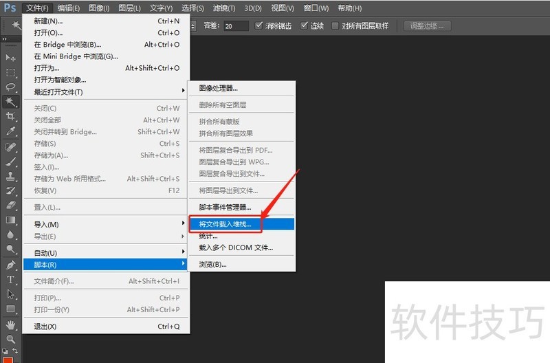Select the History Brush tool

tap(10, 190)
